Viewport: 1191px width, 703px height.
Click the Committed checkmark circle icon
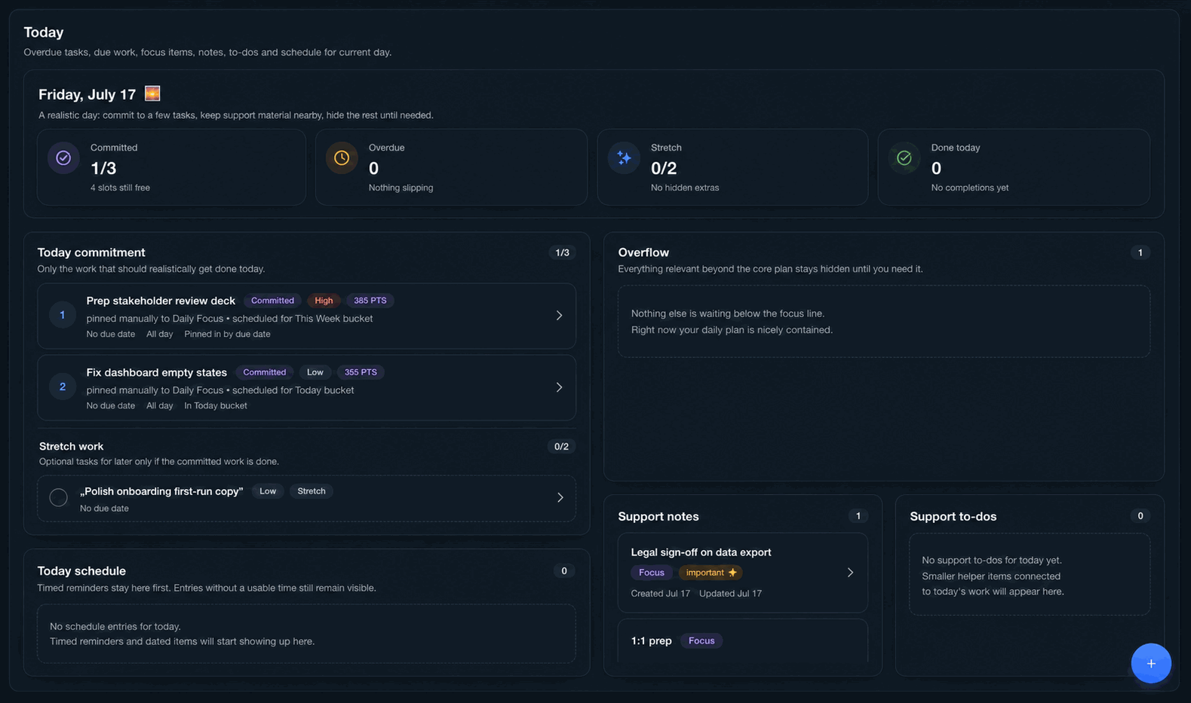pos(63,157)
